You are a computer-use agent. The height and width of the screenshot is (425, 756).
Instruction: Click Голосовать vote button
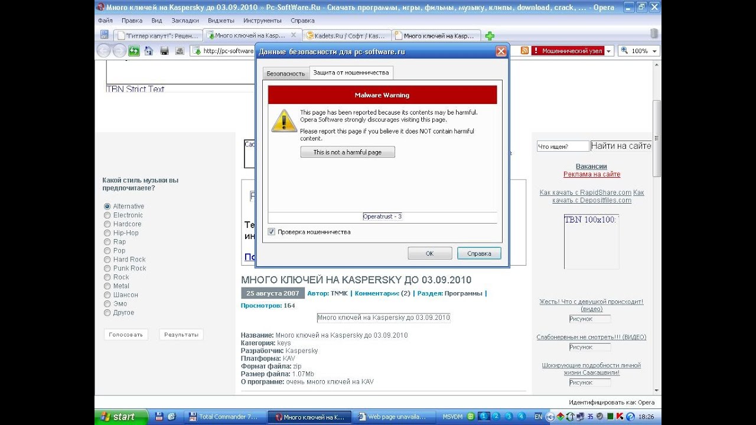point(126,335)
